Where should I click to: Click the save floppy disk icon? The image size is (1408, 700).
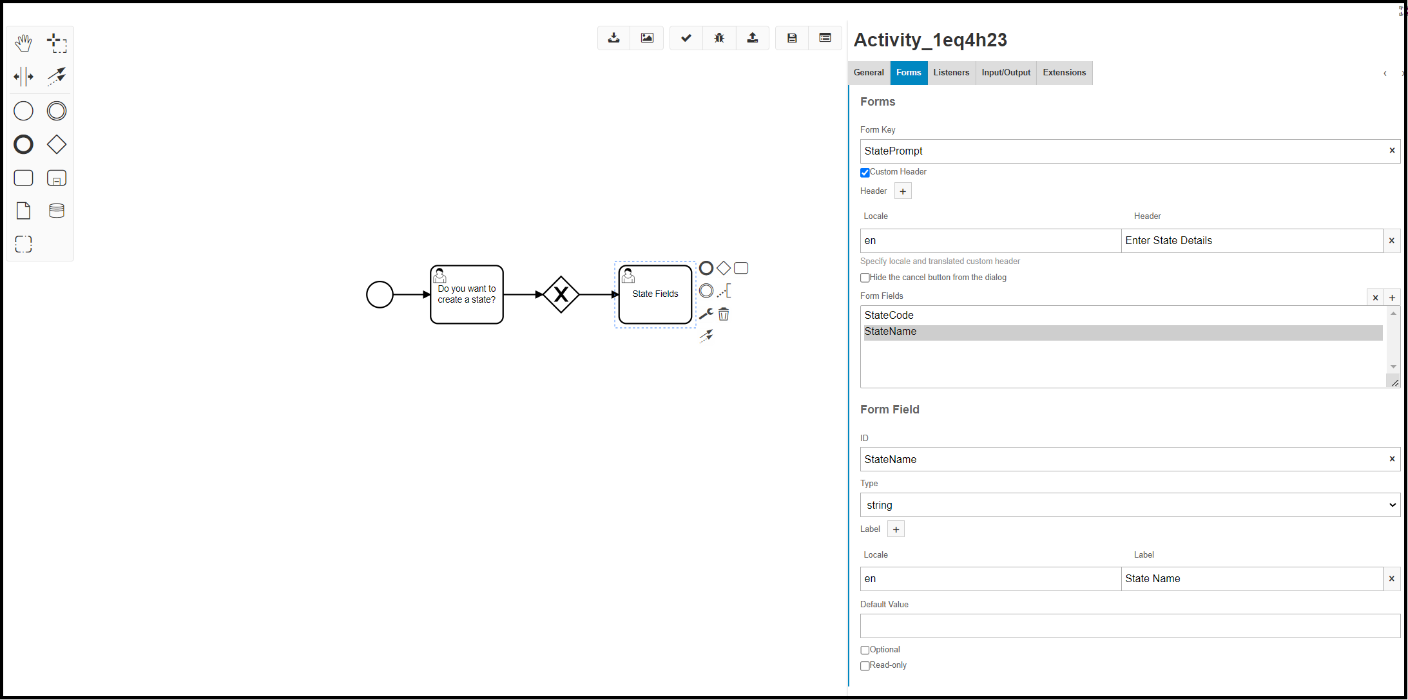click(792, 38)
